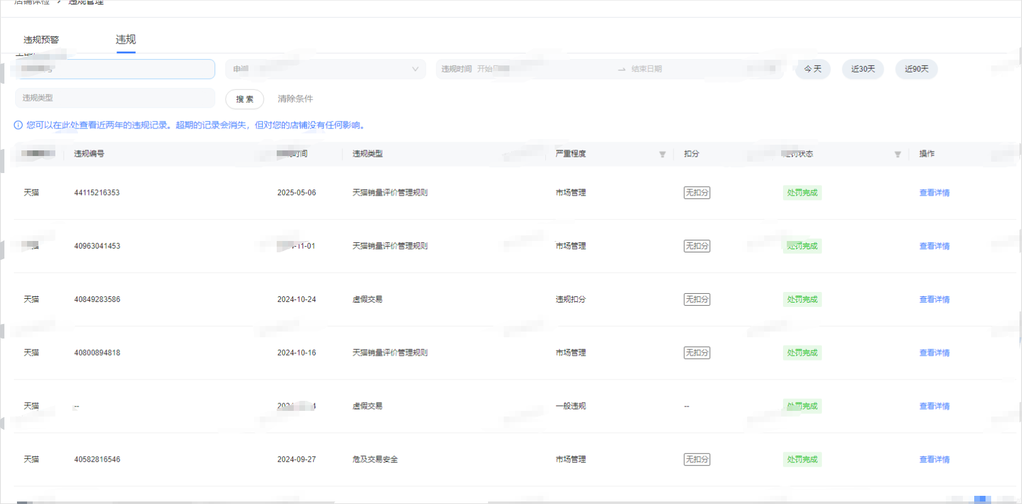The width and height of the screenshot is (1022, 504).
Task: Click the penalty status column filter icon
Action: 897,154
